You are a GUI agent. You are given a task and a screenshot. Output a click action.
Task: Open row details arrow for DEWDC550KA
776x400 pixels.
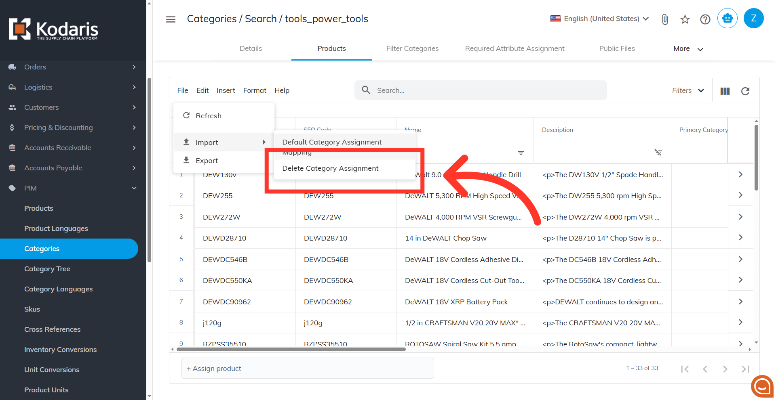[x=740, y=280]
